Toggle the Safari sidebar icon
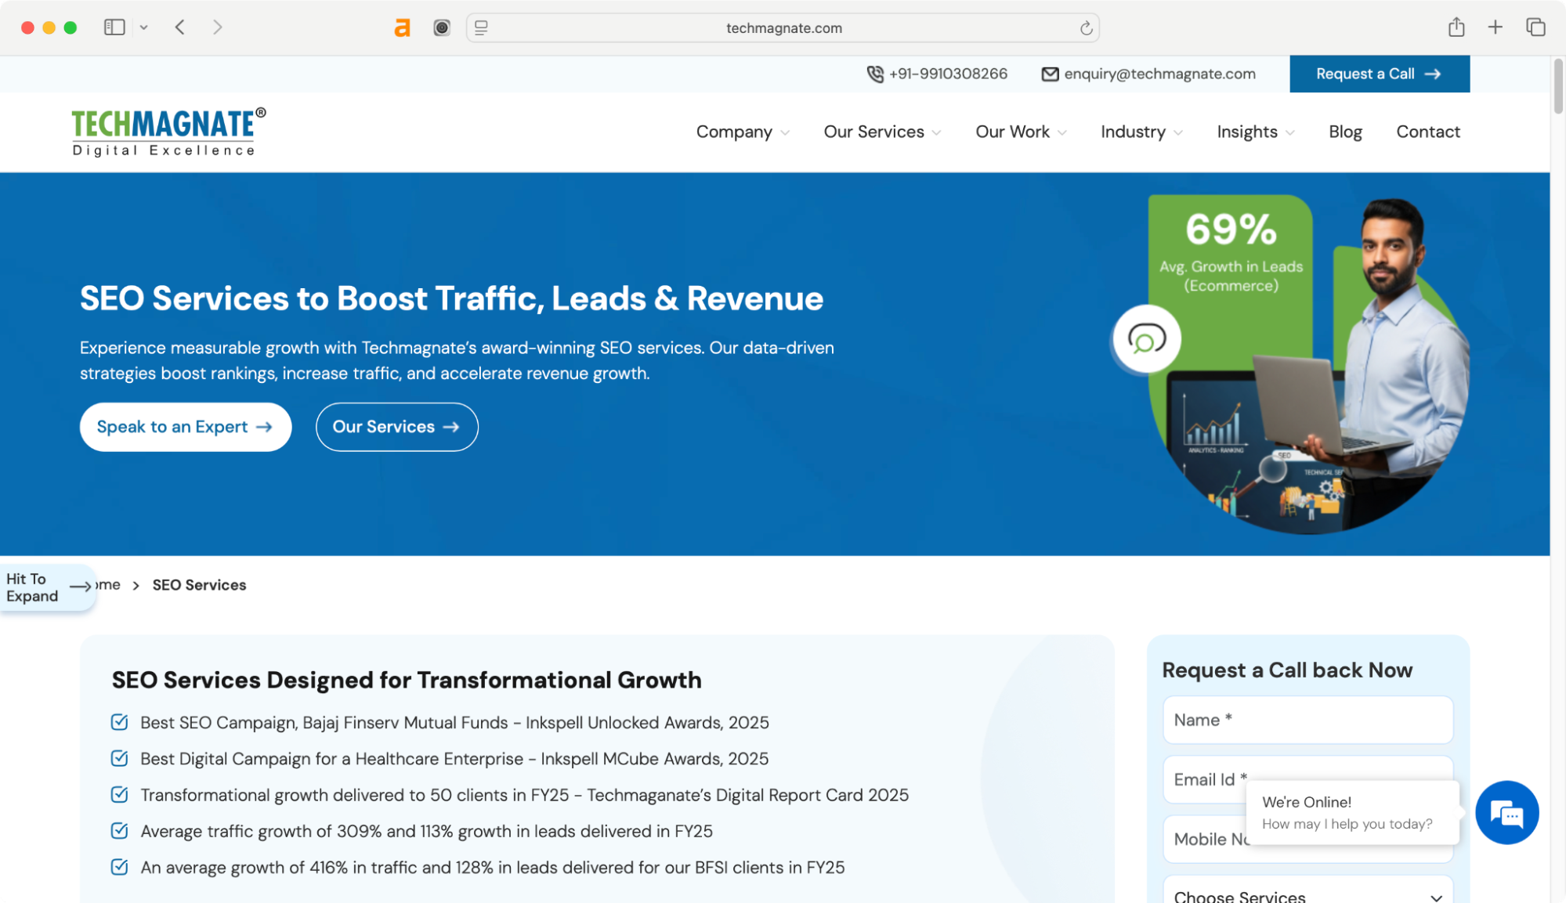Image resolution: width=1566 pixels, height=903 pixels. [114, 27]
